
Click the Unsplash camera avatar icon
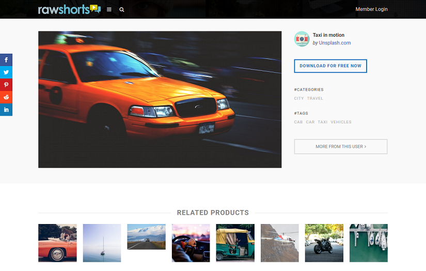[302, 39]
